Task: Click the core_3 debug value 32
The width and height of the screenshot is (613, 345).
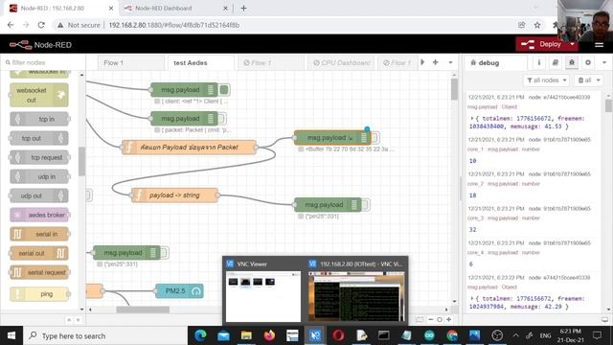Action: [x=472, y=230]
